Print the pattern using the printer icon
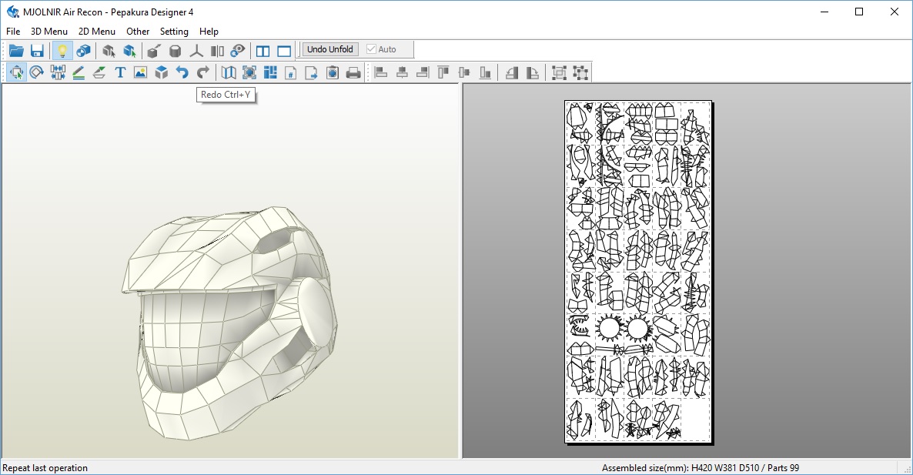This screenshot has width=913, height=475. point(353,72)
